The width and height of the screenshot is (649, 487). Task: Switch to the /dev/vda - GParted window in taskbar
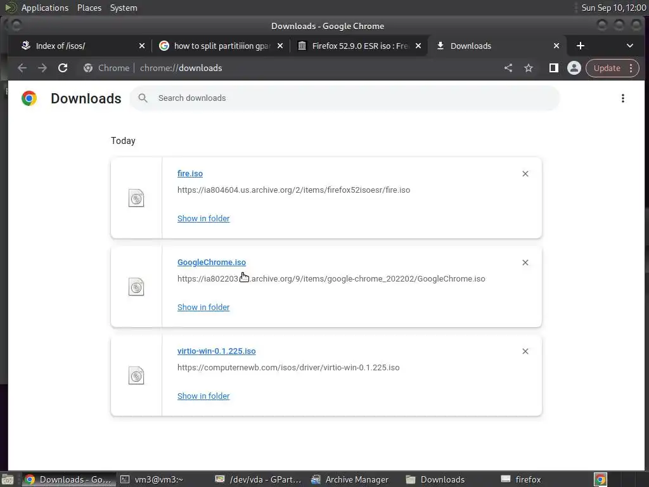click(x=260, y=479)
